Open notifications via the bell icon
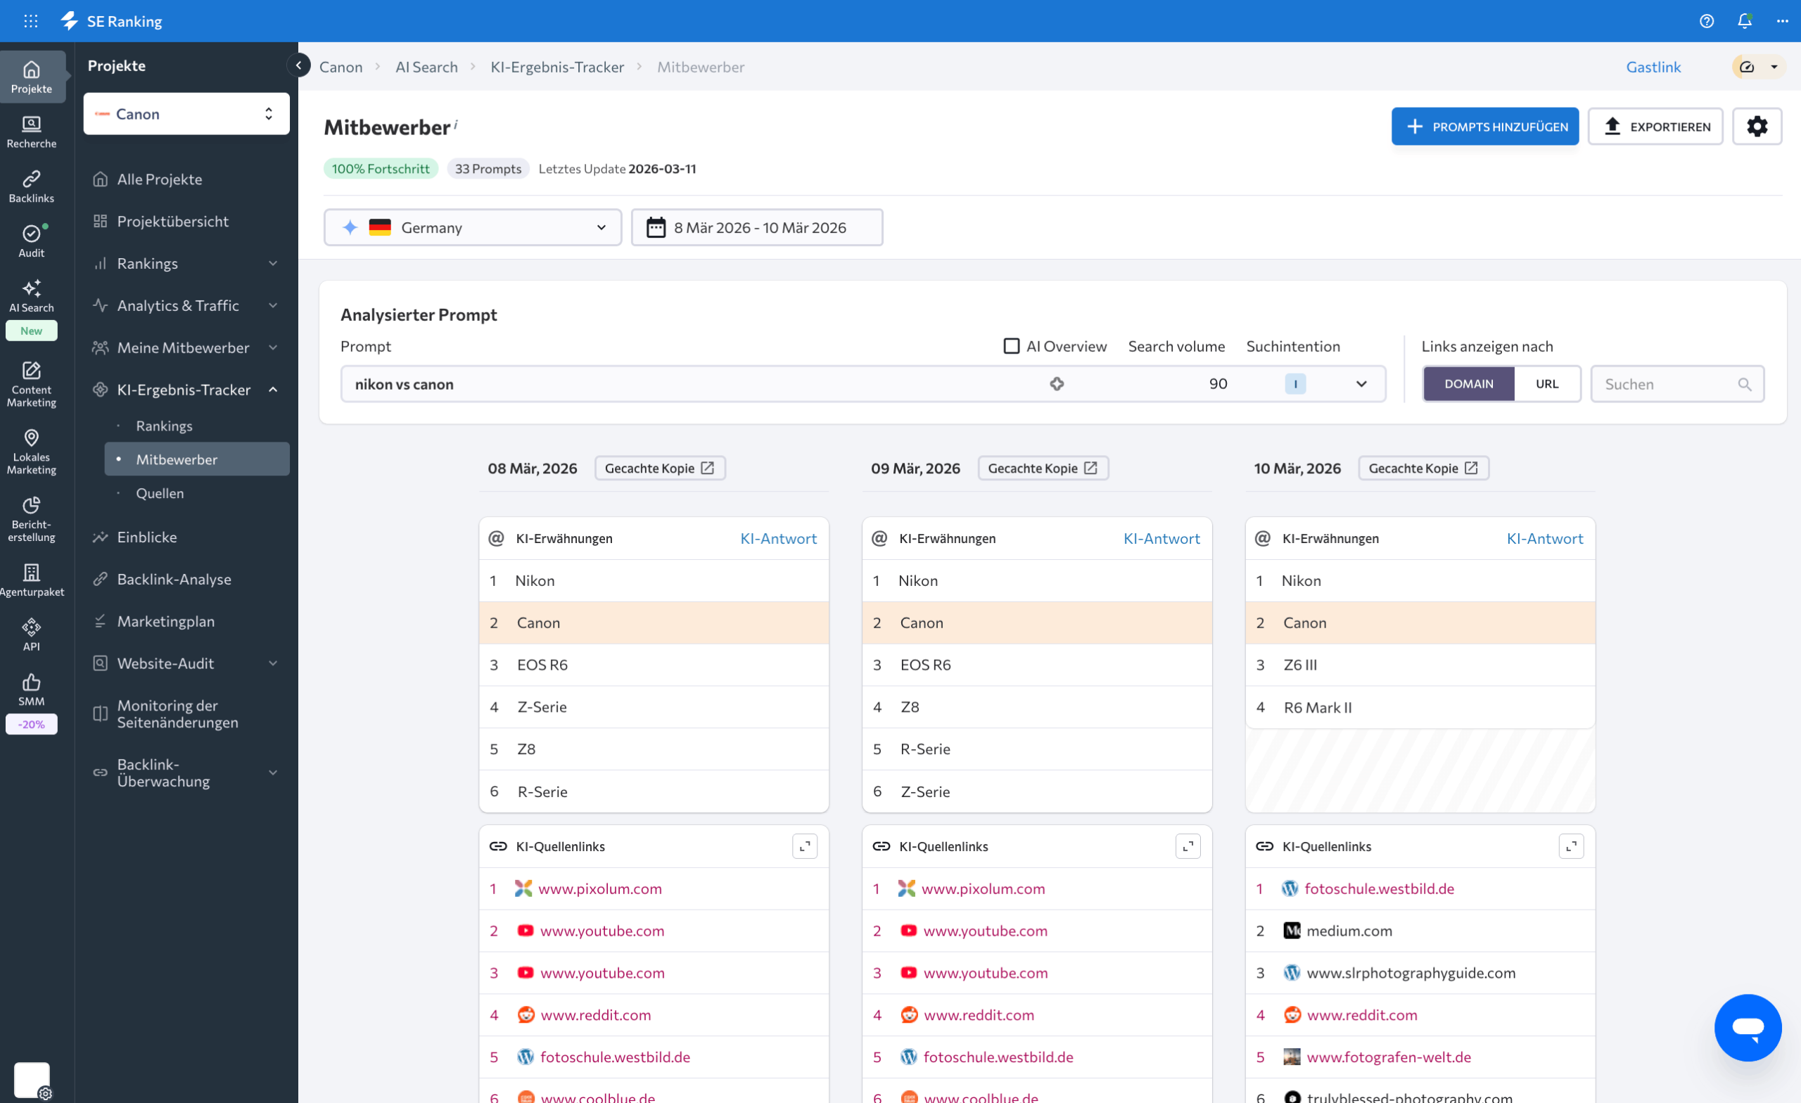Image resolution: width=1801 pixels, height=1103 pixels. [x=1744, y=21]
